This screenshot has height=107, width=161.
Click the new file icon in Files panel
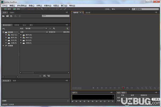coord(11,16)
